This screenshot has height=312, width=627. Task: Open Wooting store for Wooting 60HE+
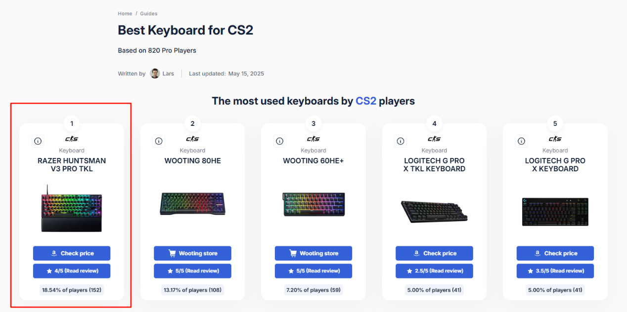coord(313,253)
